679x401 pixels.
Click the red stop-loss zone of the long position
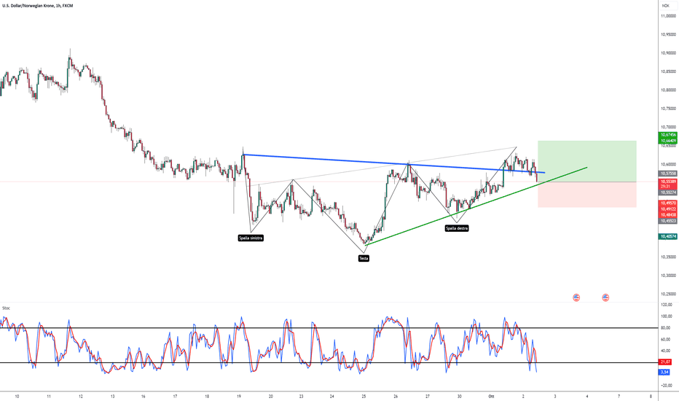[x=586, y=194]
